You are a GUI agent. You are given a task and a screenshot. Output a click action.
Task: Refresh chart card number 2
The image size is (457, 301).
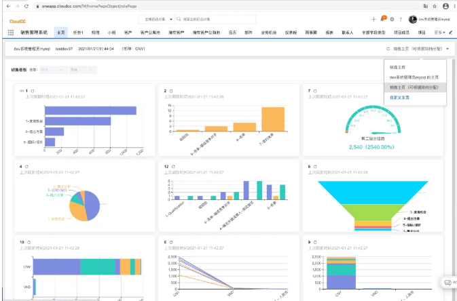(172, 90)
